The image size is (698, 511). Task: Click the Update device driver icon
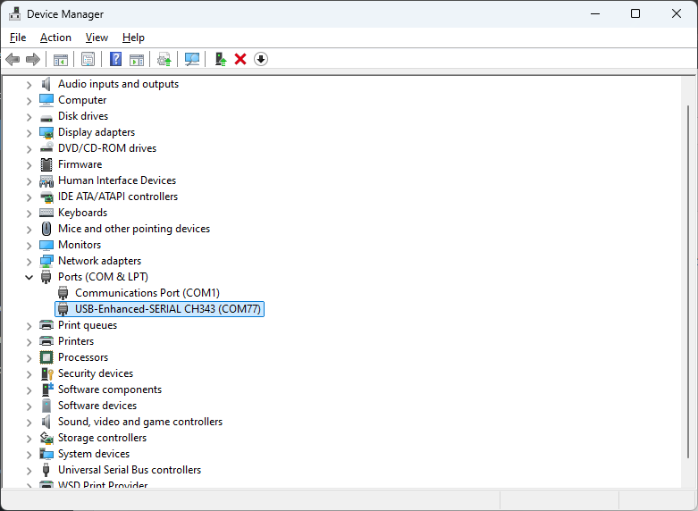(x=220, y=59)
